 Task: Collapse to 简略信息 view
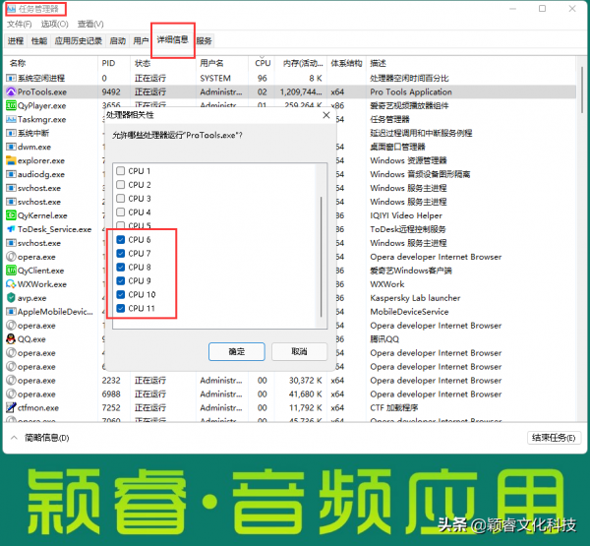coord(40,438)
